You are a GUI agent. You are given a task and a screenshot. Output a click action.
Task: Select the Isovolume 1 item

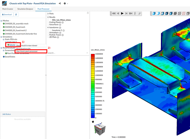pos(57,30)
